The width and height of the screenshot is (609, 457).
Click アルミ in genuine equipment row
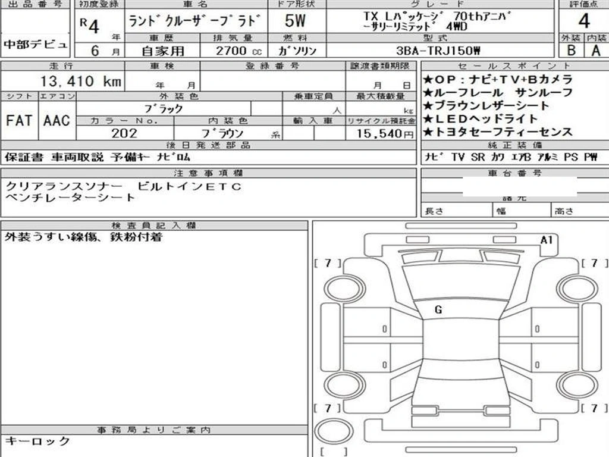548,157
